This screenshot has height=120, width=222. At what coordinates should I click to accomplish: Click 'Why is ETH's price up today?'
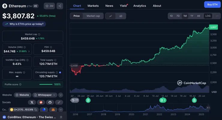[x=25, y=24]
